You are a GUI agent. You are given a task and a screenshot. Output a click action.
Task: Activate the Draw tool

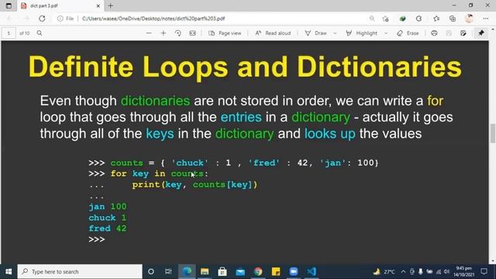coord(315,33)
